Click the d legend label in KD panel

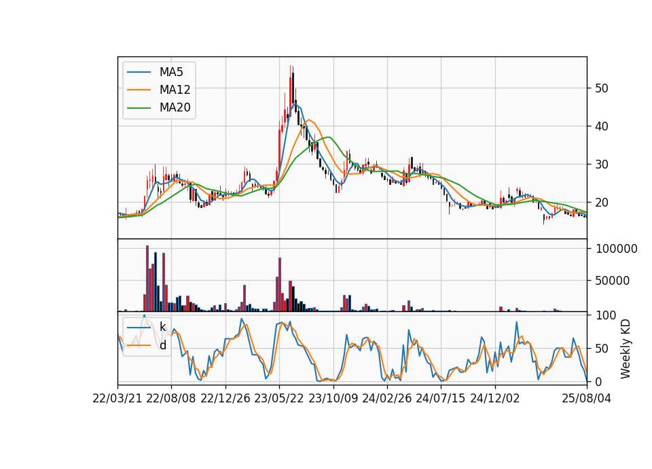[x=162, y=345]
